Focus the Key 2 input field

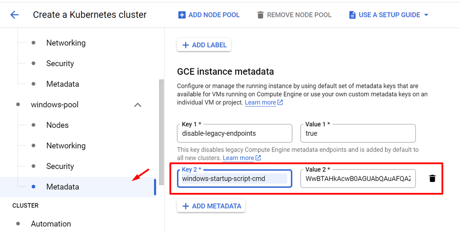[235, 179]
